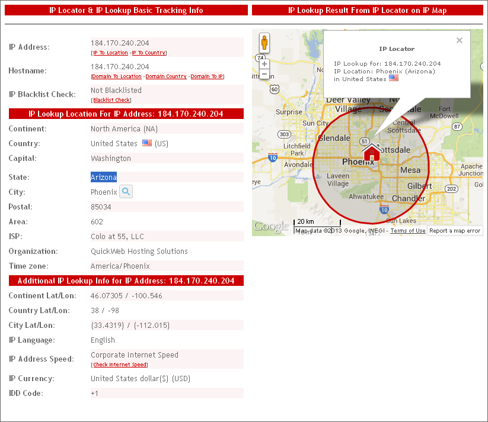Click the Washington capital value
This screenshot has height=422, width=488.
point(111,159)
